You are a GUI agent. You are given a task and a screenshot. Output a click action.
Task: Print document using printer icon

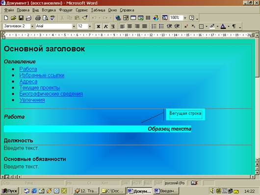38,18
